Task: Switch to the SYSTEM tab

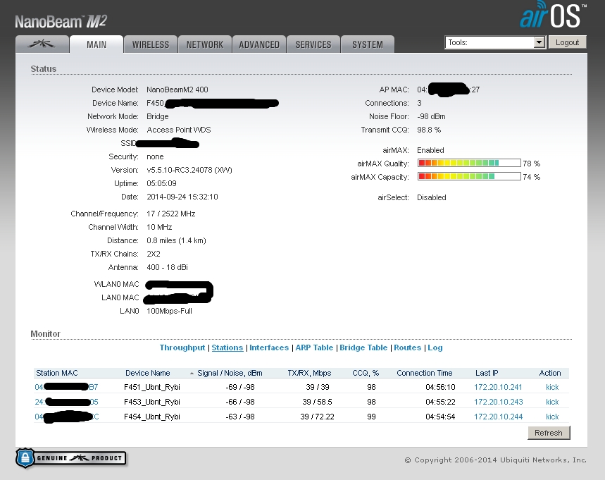Action: [x=368, y=44]
